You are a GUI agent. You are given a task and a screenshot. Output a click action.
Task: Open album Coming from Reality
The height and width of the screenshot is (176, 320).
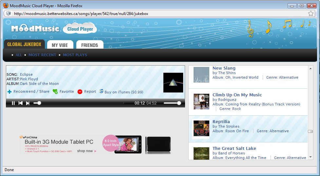click(263, 104)
